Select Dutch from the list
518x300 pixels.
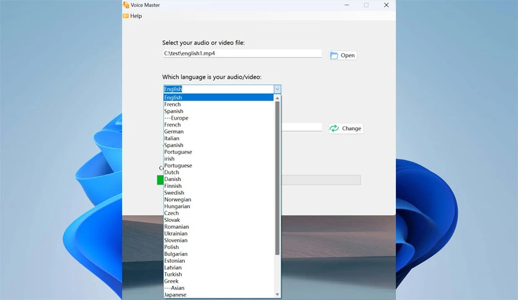pyautogui.click(x=219, y=172)
